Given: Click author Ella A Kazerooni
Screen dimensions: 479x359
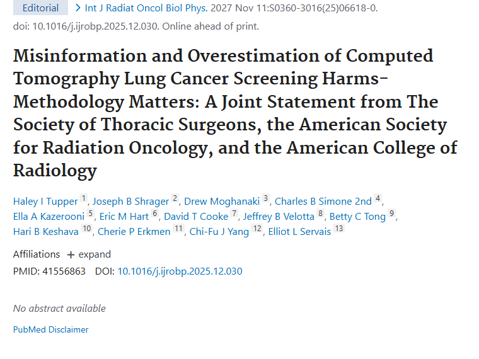Looking at the screenshot, I should (49, 217).
